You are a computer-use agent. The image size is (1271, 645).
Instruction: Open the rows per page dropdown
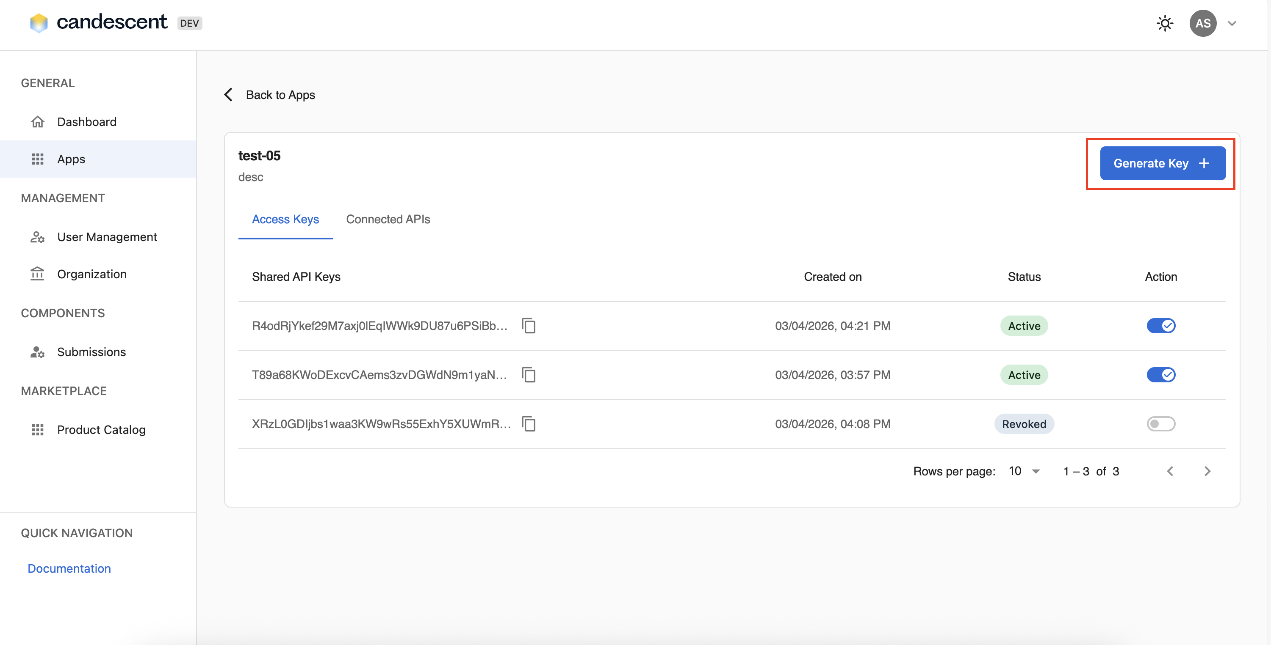coord(1025,472)
